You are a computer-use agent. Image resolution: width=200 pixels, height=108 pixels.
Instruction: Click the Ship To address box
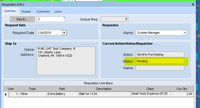66,61
